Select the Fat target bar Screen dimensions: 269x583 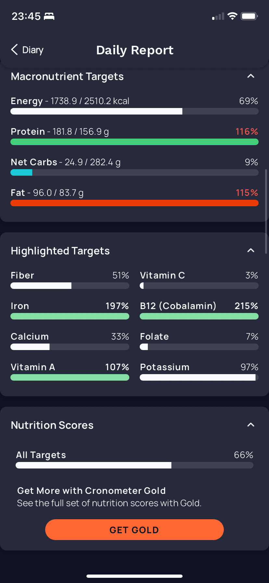coord(134,203)
